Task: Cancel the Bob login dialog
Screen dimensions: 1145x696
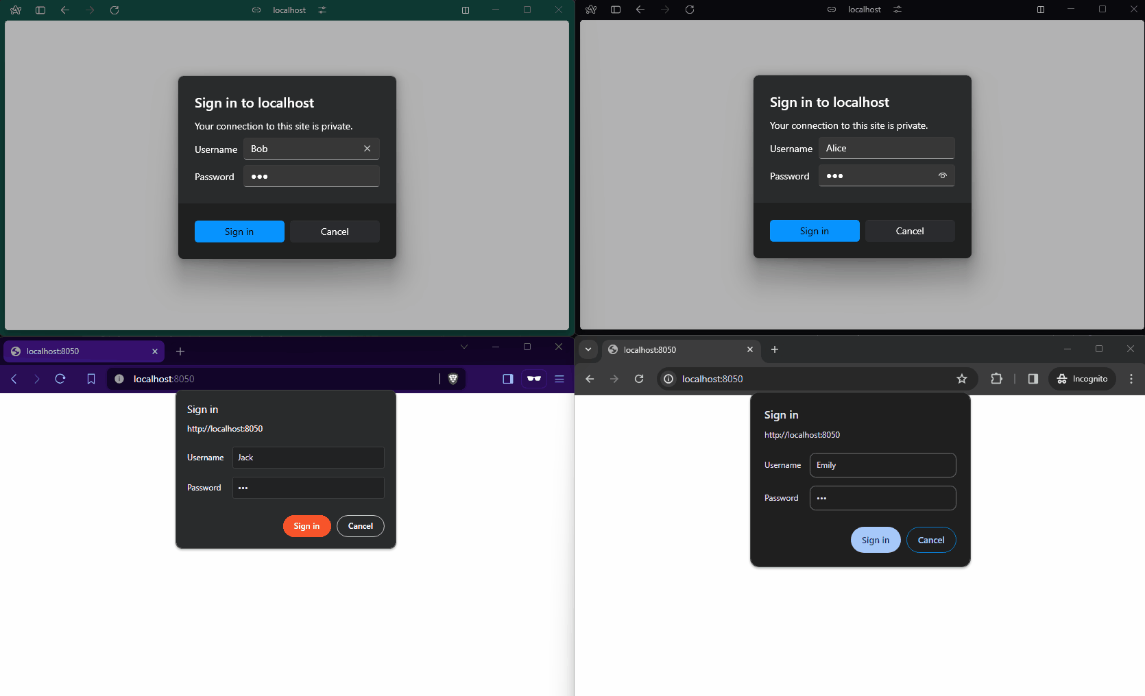Action: tap(335, 232)
